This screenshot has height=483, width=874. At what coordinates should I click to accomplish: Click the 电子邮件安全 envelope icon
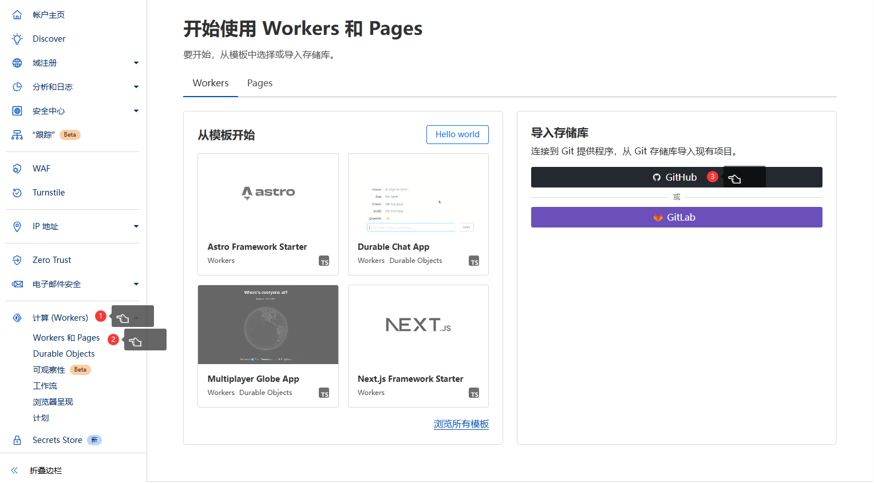17,284
